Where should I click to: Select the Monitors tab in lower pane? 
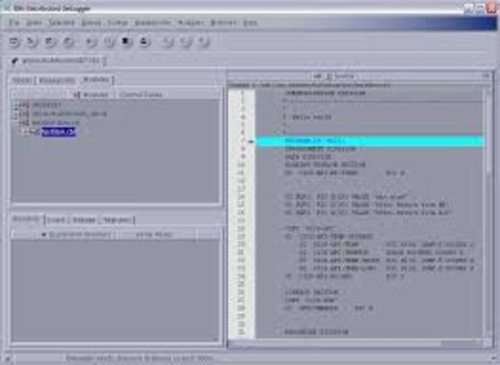pos(26,219)
